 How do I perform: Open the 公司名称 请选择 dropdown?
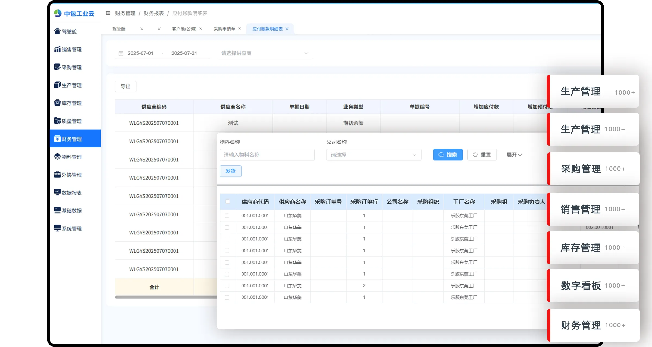click(374, 155)
